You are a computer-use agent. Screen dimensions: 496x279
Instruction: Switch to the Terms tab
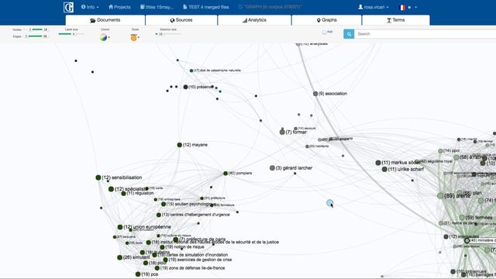(x=396, y=20)
